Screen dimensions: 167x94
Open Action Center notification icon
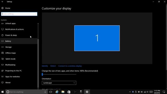pos(164,92)
